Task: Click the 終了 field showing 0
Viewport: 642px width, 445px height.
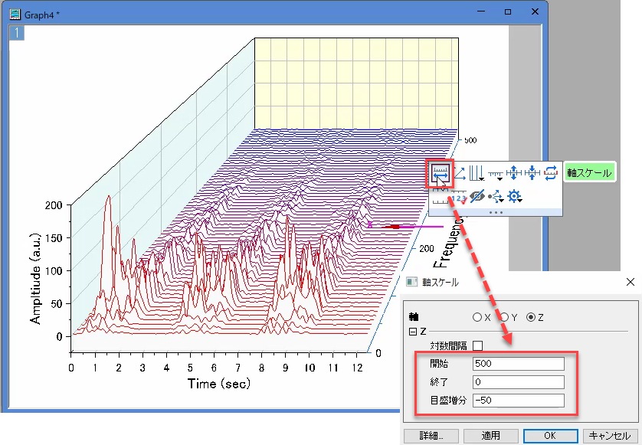Action: click(519, 382)
